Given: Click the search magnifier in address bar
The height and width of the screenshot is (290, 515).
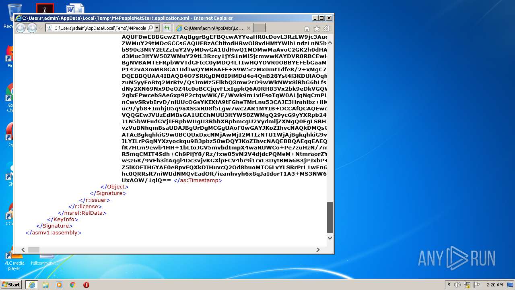Looking at the screenshot, I should click(150, 28).
